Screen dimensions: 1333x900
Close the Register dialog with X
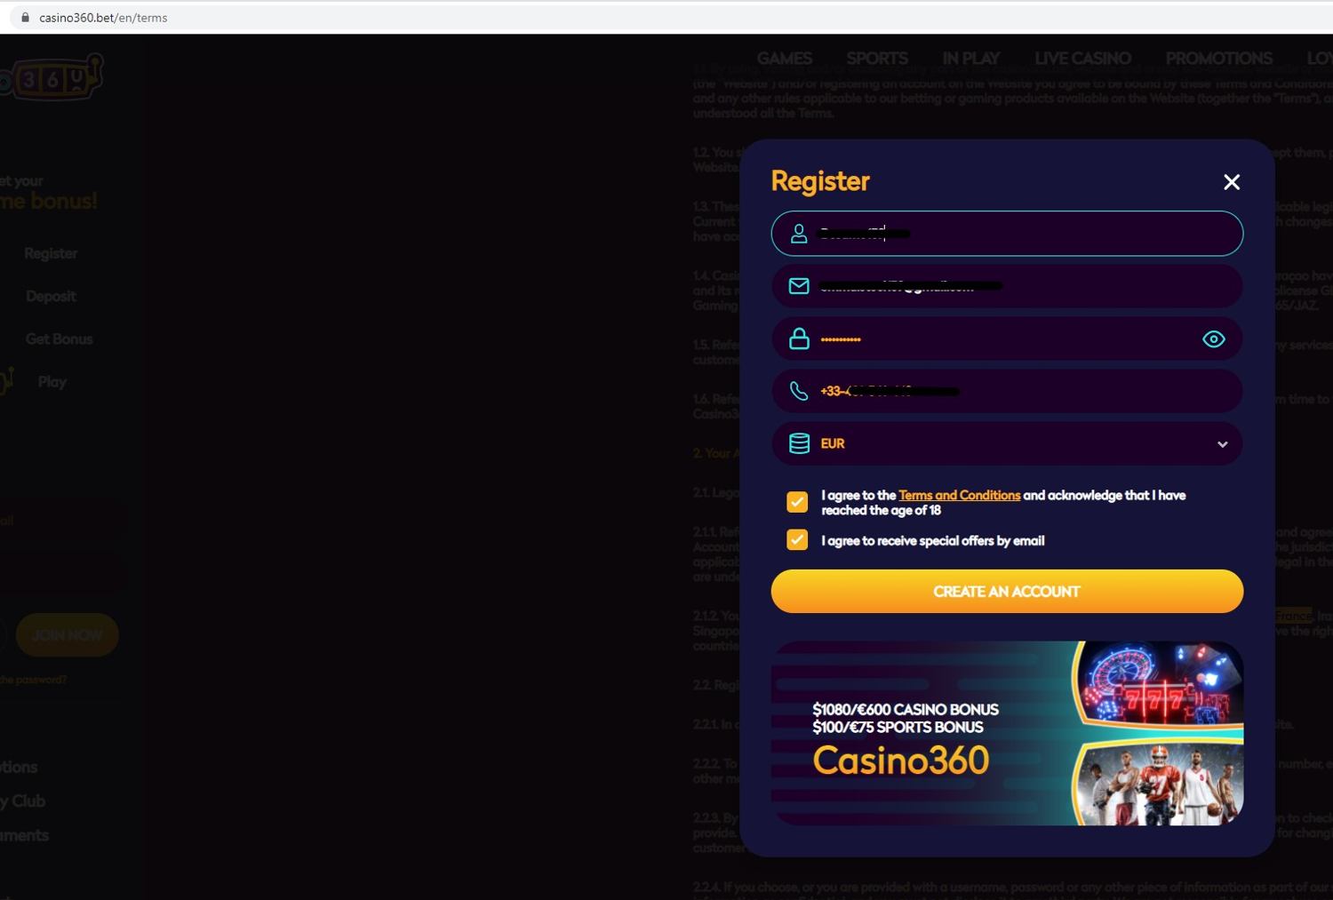1231,182
